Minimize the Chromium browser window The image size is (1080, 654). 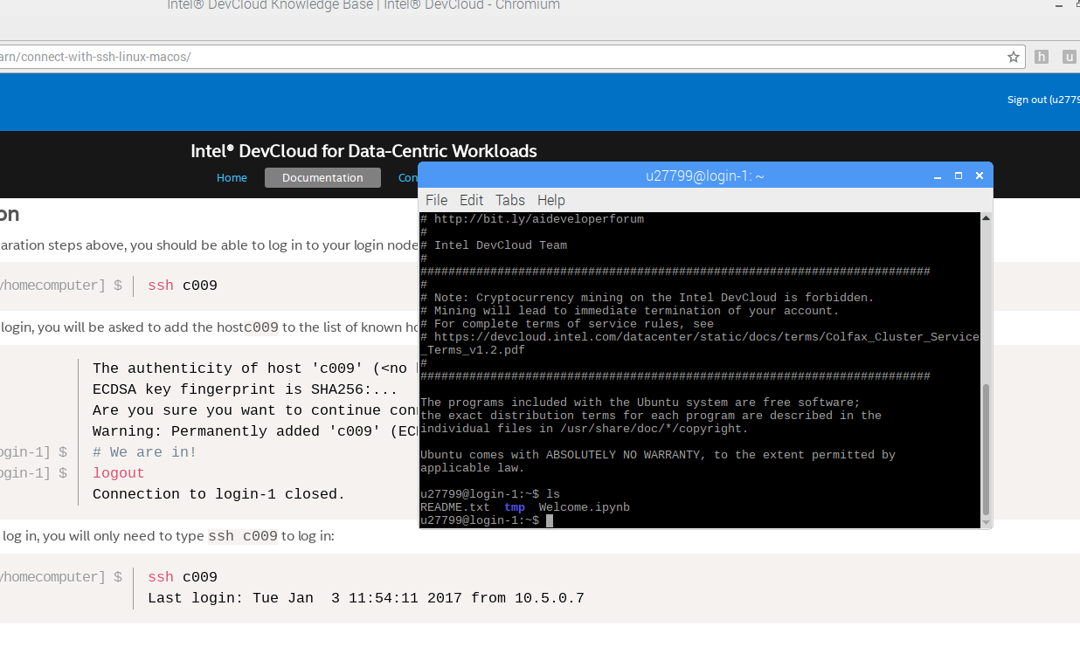pyautogui.click(x=1059, y=6)
